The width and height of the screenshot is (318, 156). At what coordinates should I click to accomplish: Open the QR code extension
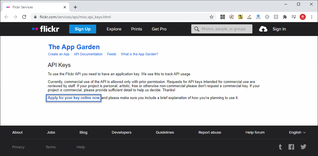click(x=223, y=17)
